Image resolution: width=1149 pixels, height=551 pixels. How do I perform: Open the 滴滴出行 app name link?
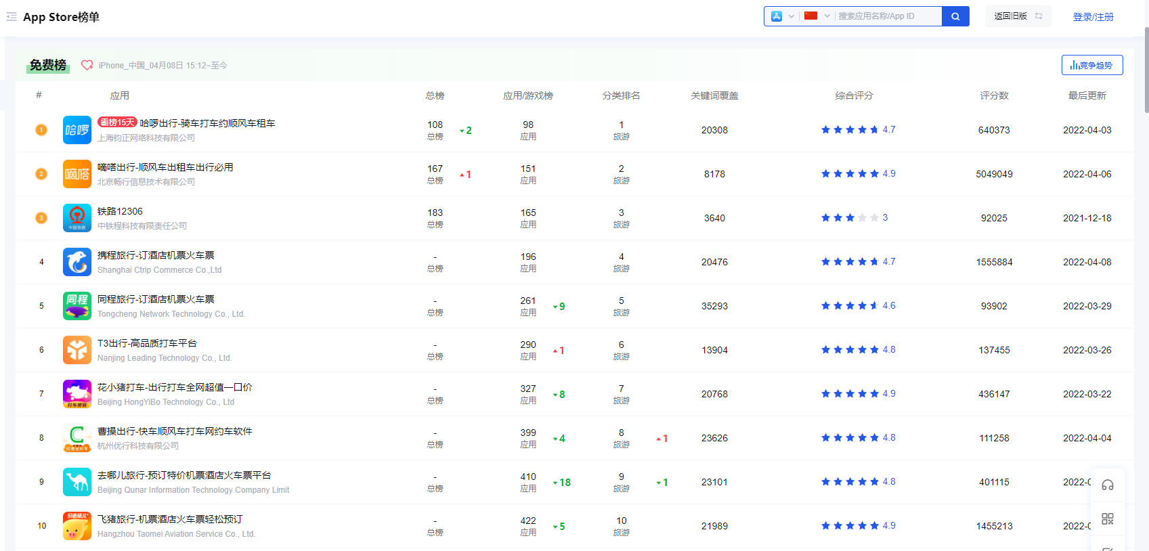point(165,167)
